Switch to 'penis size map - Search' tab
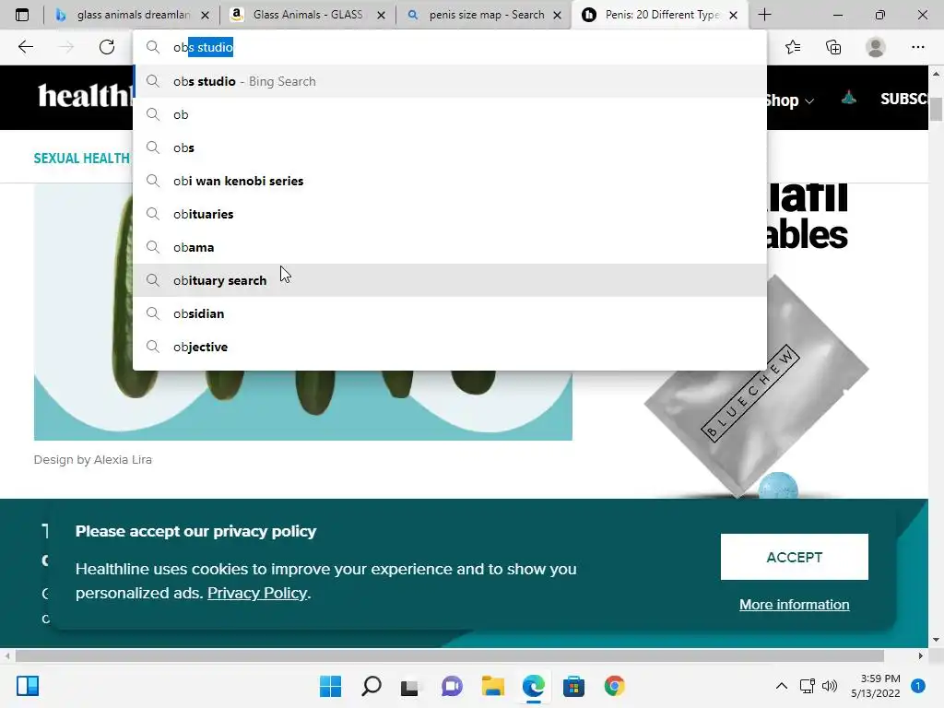The image size is (944, 708). coord(485,15)
